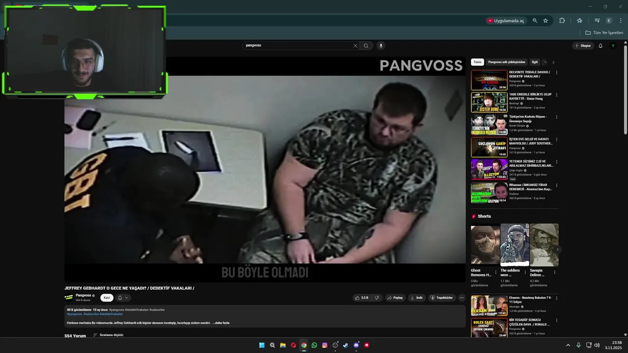Open options menu for JUDY SOUTHER video
The image size is (628, 353).
pyautogui.click(x=556, y=140)
